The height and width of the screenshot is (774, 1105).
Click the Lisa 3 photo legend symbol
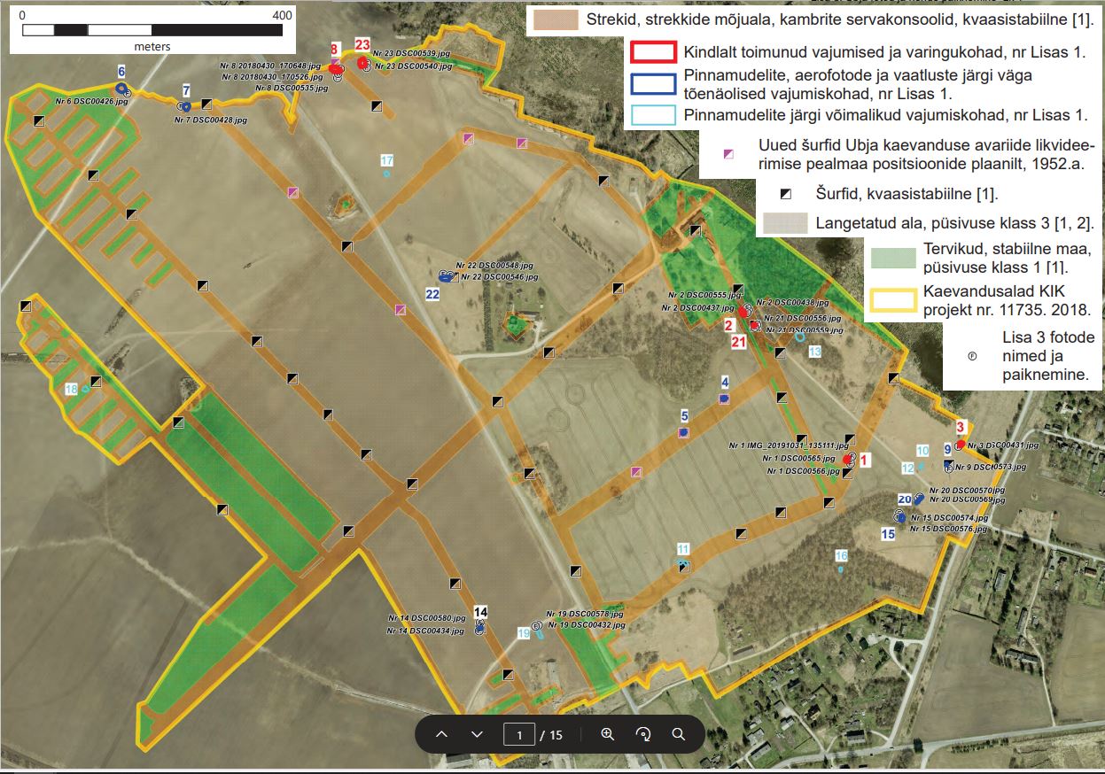pyautogui.click(x=971, y=356)
